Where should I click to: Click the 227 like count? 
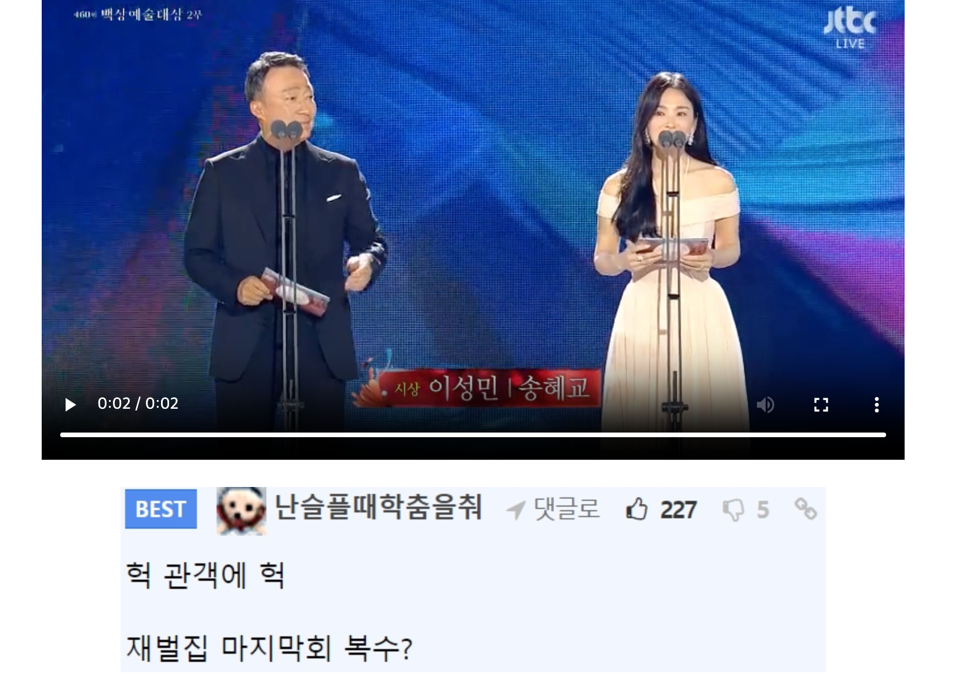tap(678, 510)
